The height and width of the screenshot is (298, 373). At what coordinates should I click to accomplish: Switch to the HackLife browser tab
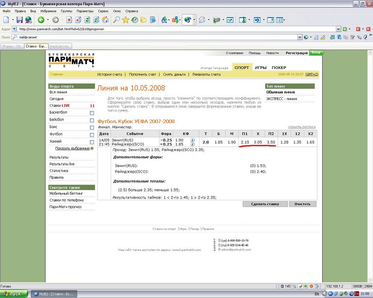[60, 46]
